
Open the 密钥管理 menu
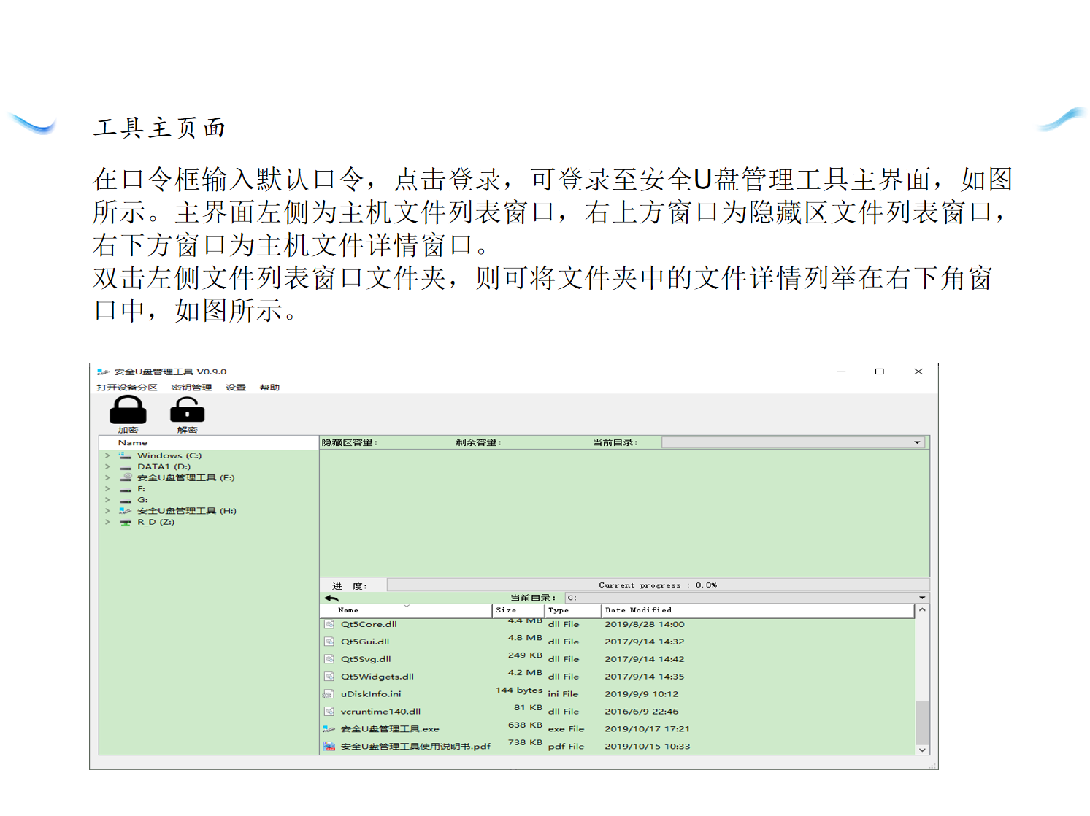191,388
